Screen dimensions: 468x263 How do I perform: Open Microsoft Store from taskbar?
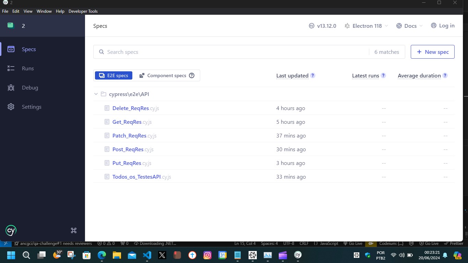[87, 255]
